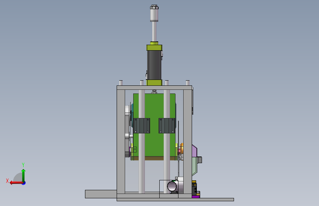Select the right dark linear bearing block
The width and height of the screenshot is (319, 206).
tap(167, 126)
